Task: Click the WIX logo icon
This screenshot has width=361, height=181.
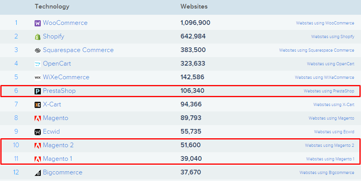Action: click(38, 78)
